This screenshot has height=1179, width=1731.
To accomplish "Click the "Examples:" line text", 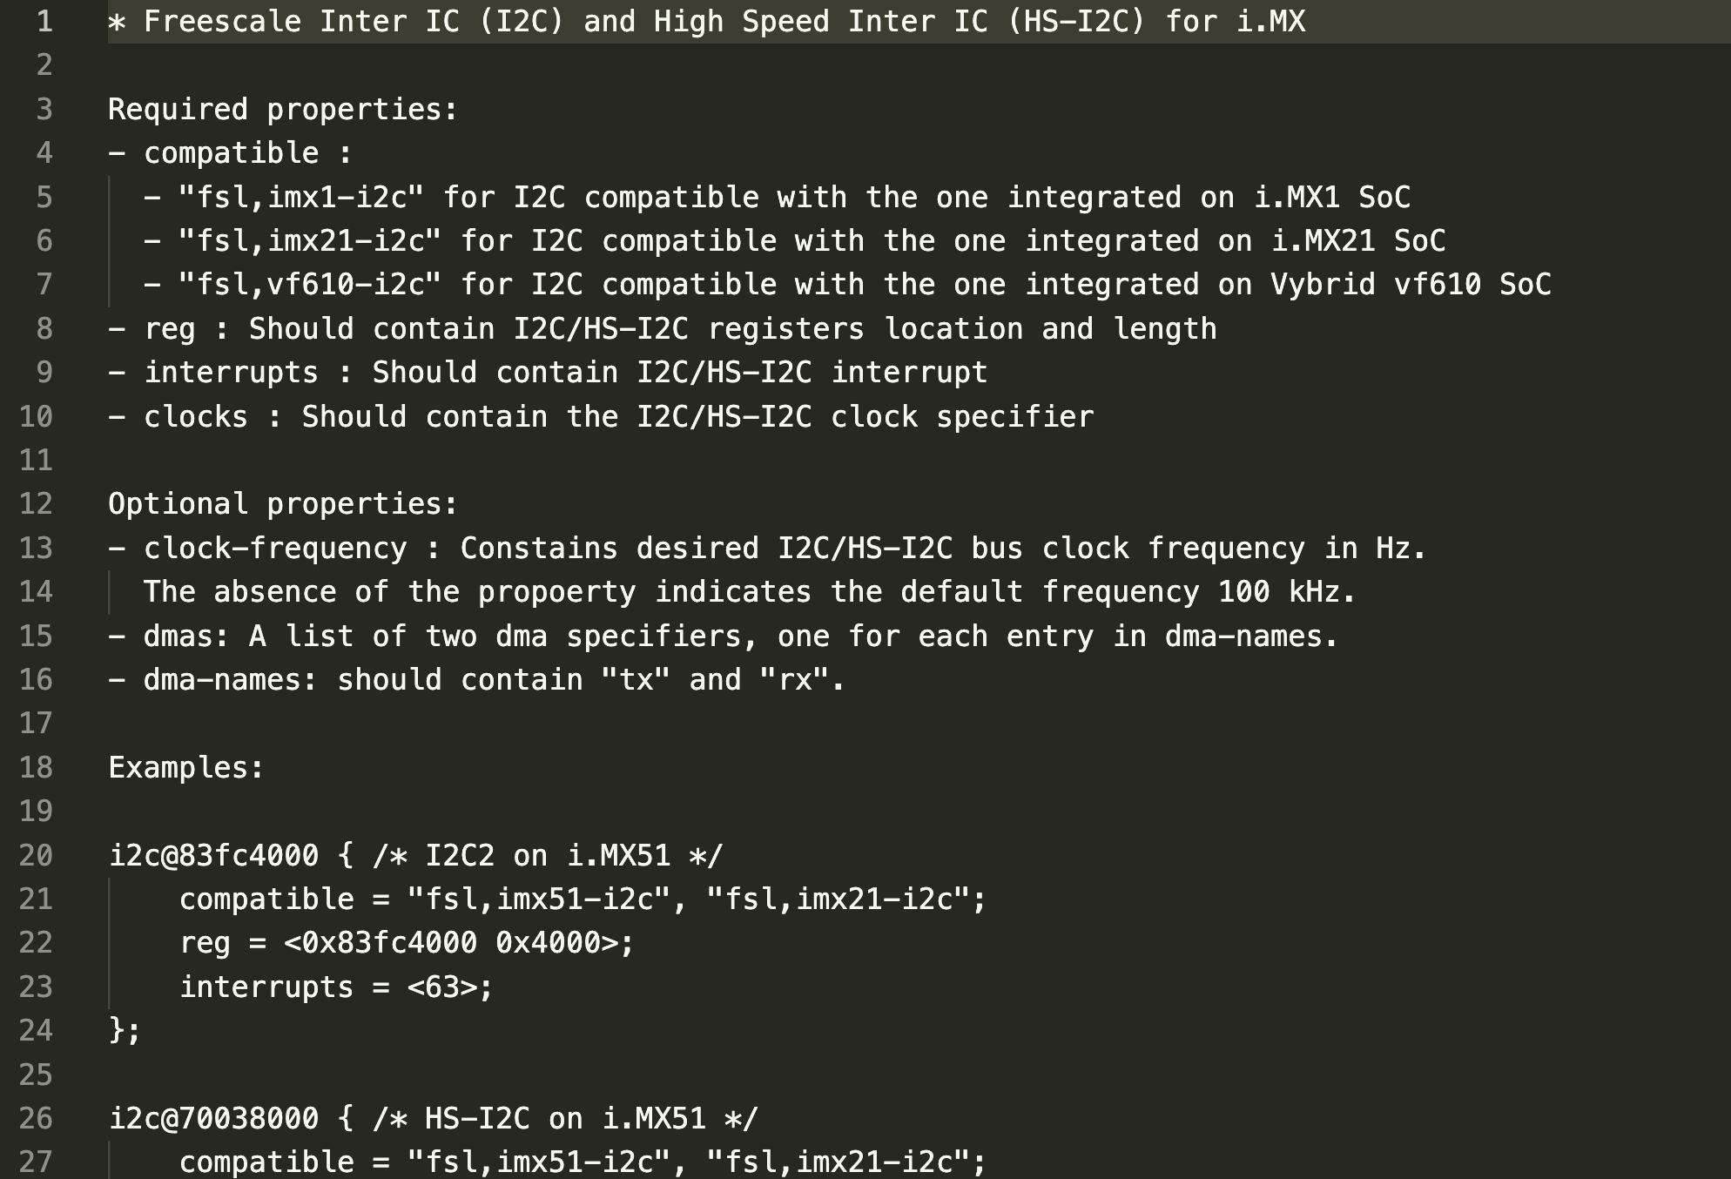I will click(185, 768).
